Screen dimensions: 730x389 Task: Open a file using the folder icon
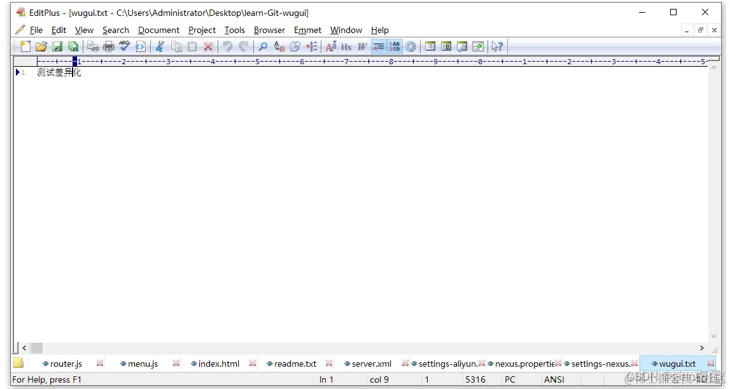(41, 46)
